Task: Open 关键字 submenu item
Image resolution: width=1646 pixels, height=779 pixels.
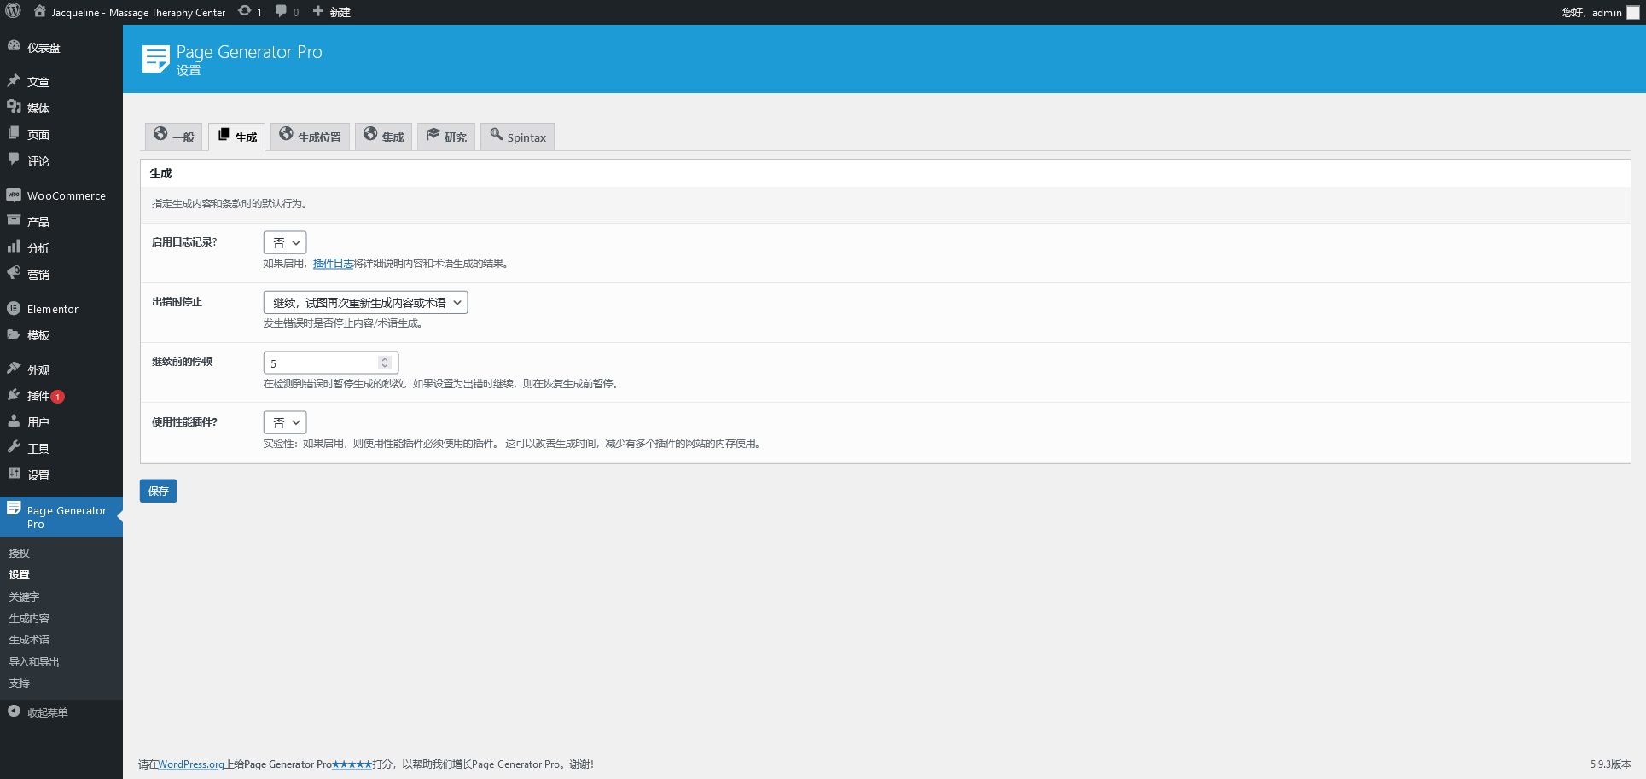Action: (x=25, y=596)
